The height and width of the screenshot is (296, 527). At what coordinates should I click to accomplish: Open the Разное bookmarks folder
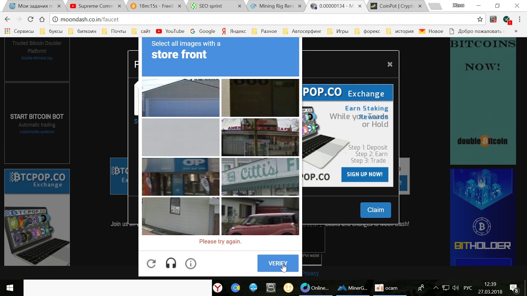(x=265, y=31)
